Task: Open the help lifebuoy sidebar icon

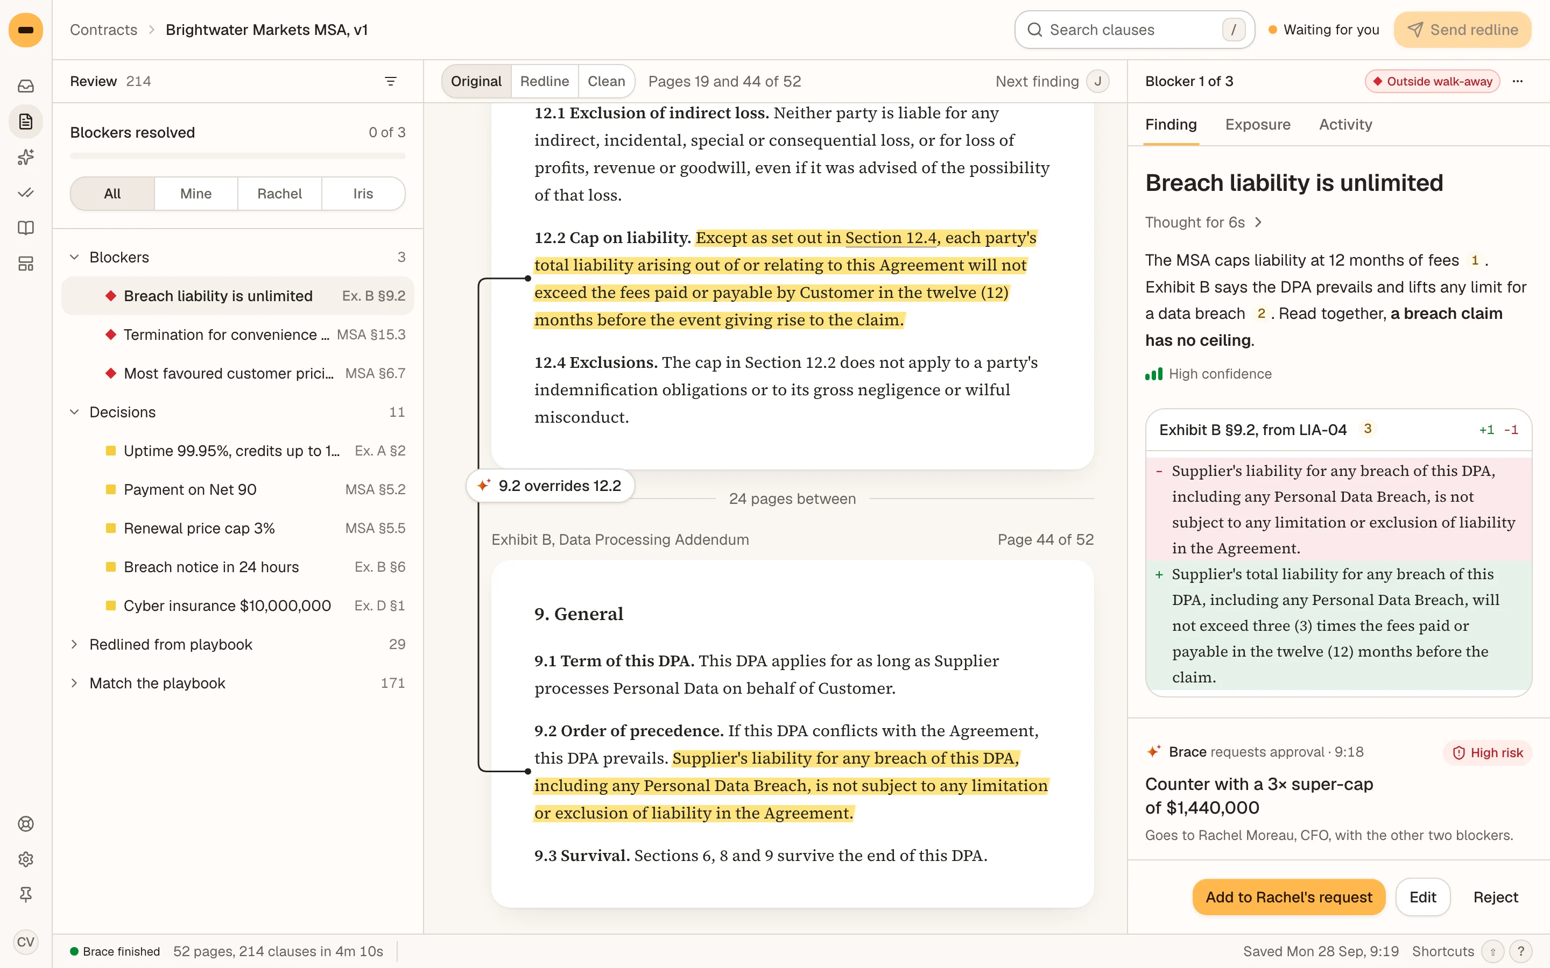Action: pyautogui.click(x=26, y=824)
